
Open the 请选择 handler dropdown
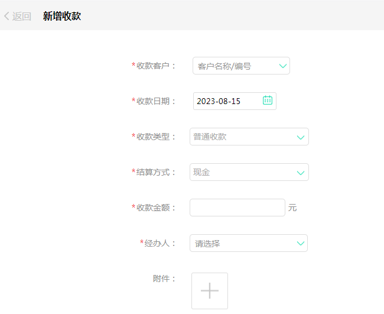pyautogui.click(x=242, y=243)
